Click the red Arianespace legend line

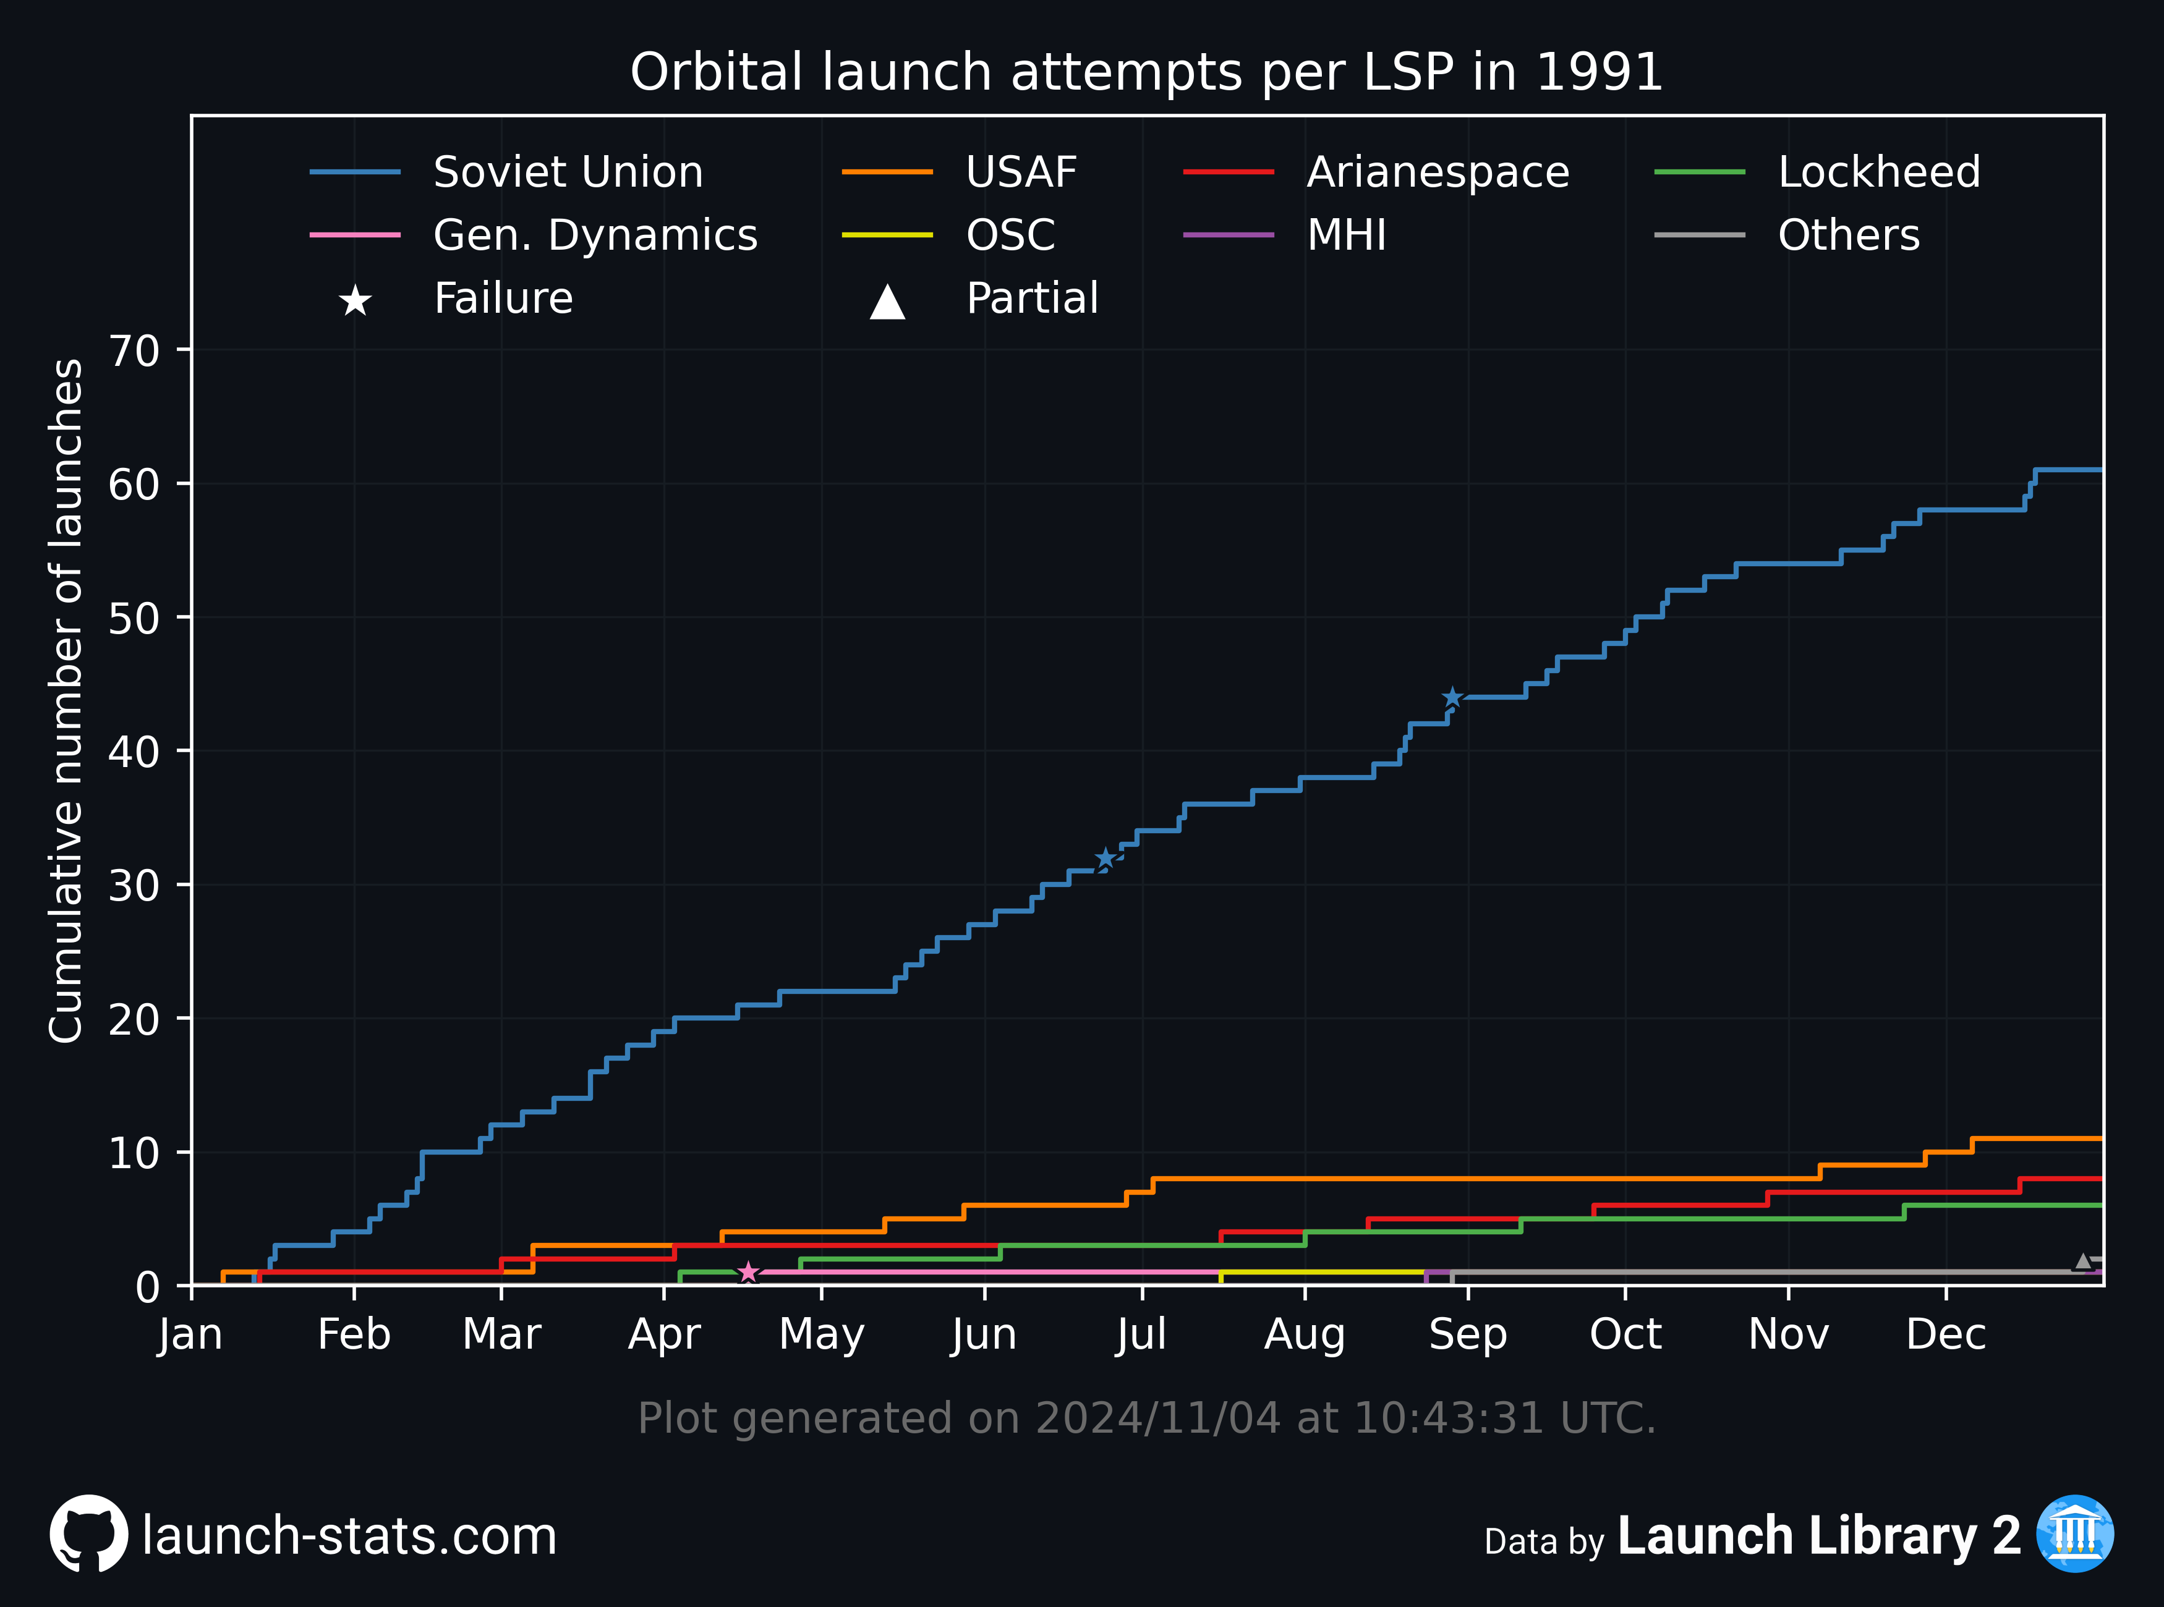coord(1229,172)
